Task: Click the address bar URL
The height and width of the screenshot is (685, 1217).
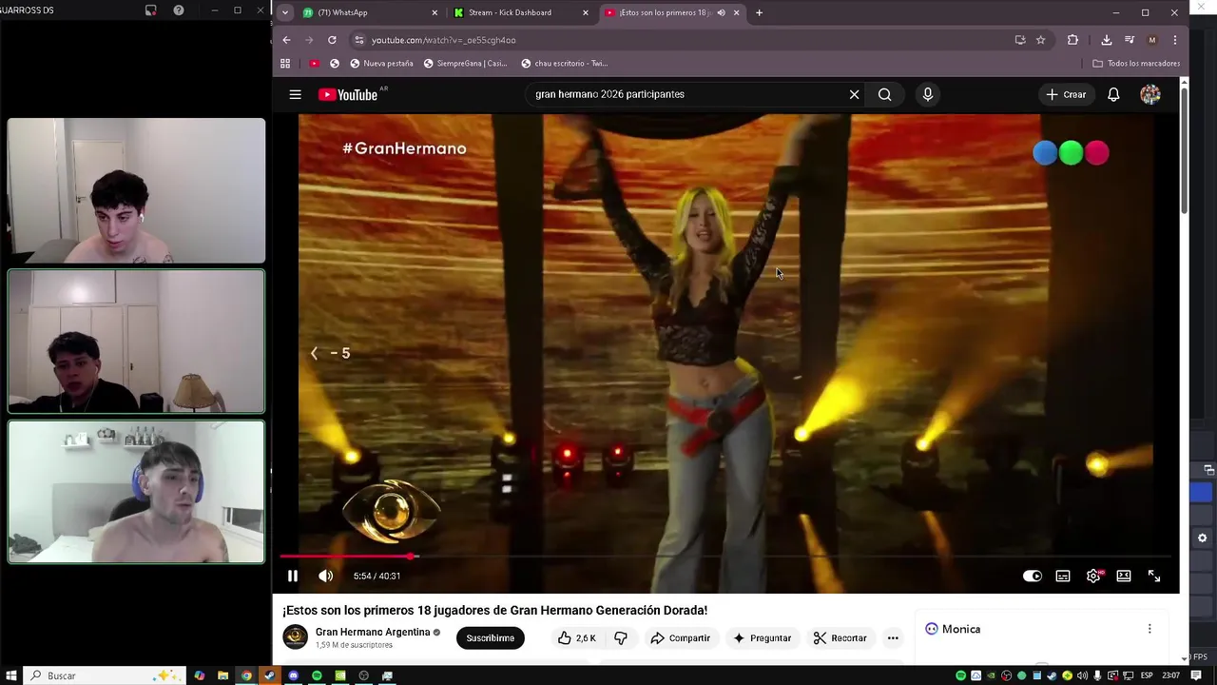Action: [x=443, y=40]
